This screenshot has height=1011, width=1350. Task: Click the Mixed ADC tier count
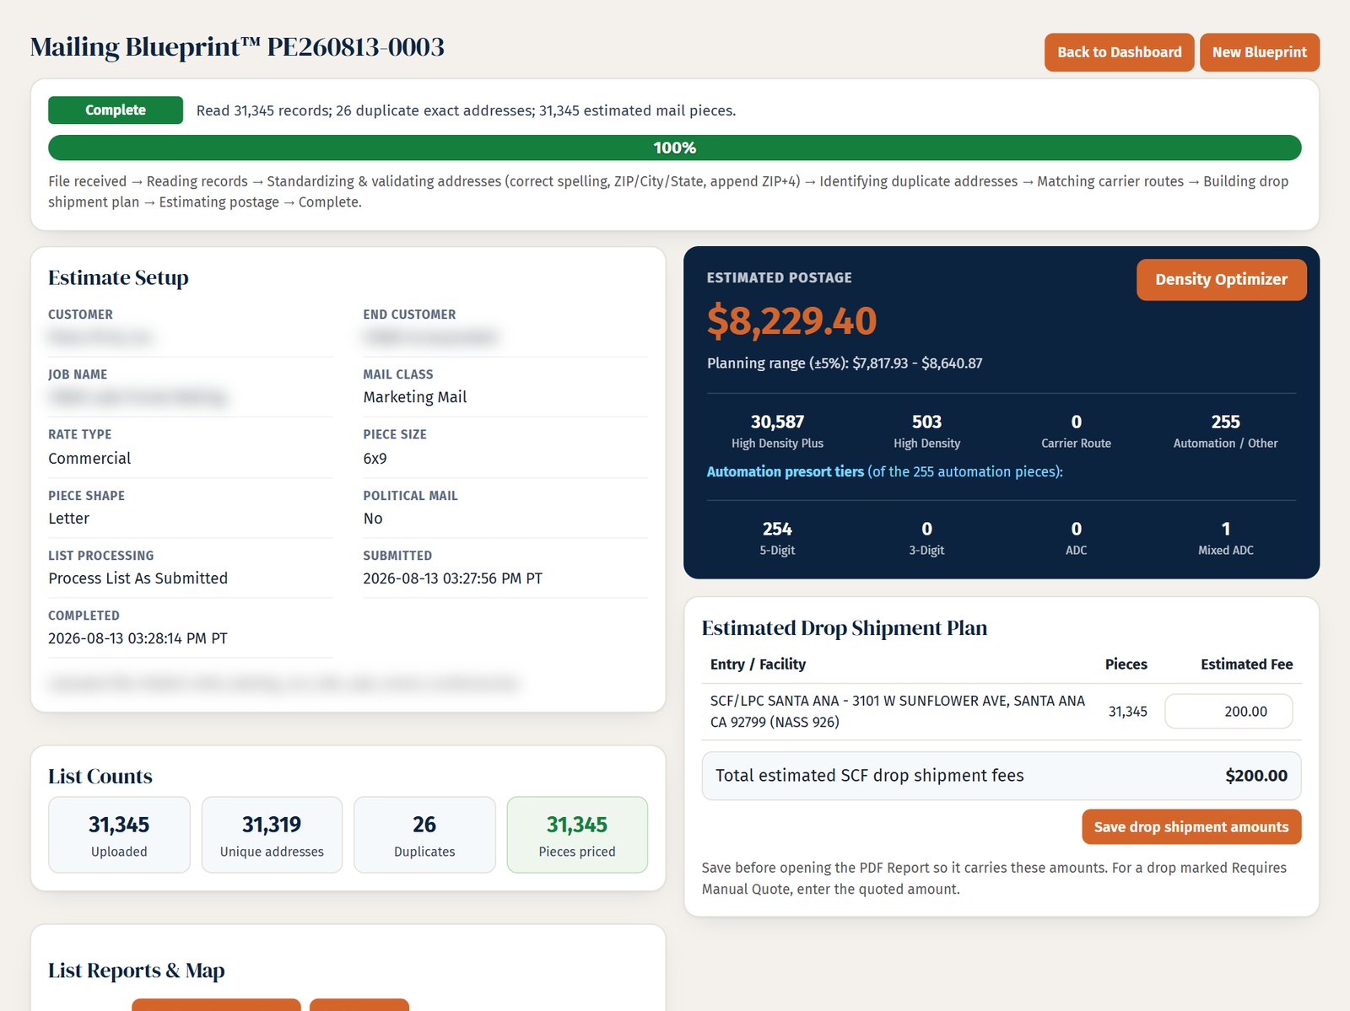point(1226,530)
